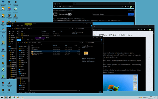
Task: Select Bulk Resize Photos desktop shortcut
Action: coord(9,10)
